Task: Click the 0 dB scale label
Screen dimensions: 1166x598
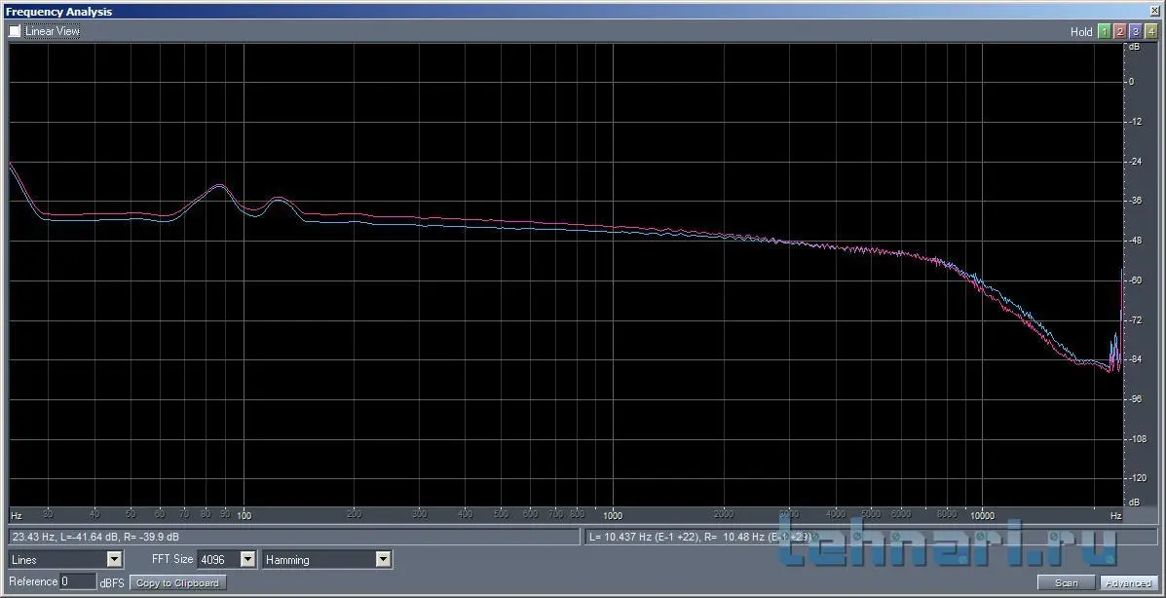Action: tap(1132, 82)
